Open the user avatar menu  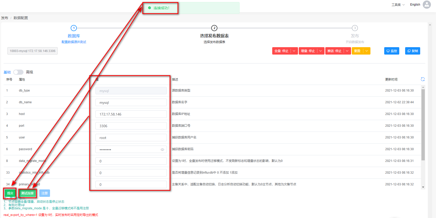click(x=427, y=5)
